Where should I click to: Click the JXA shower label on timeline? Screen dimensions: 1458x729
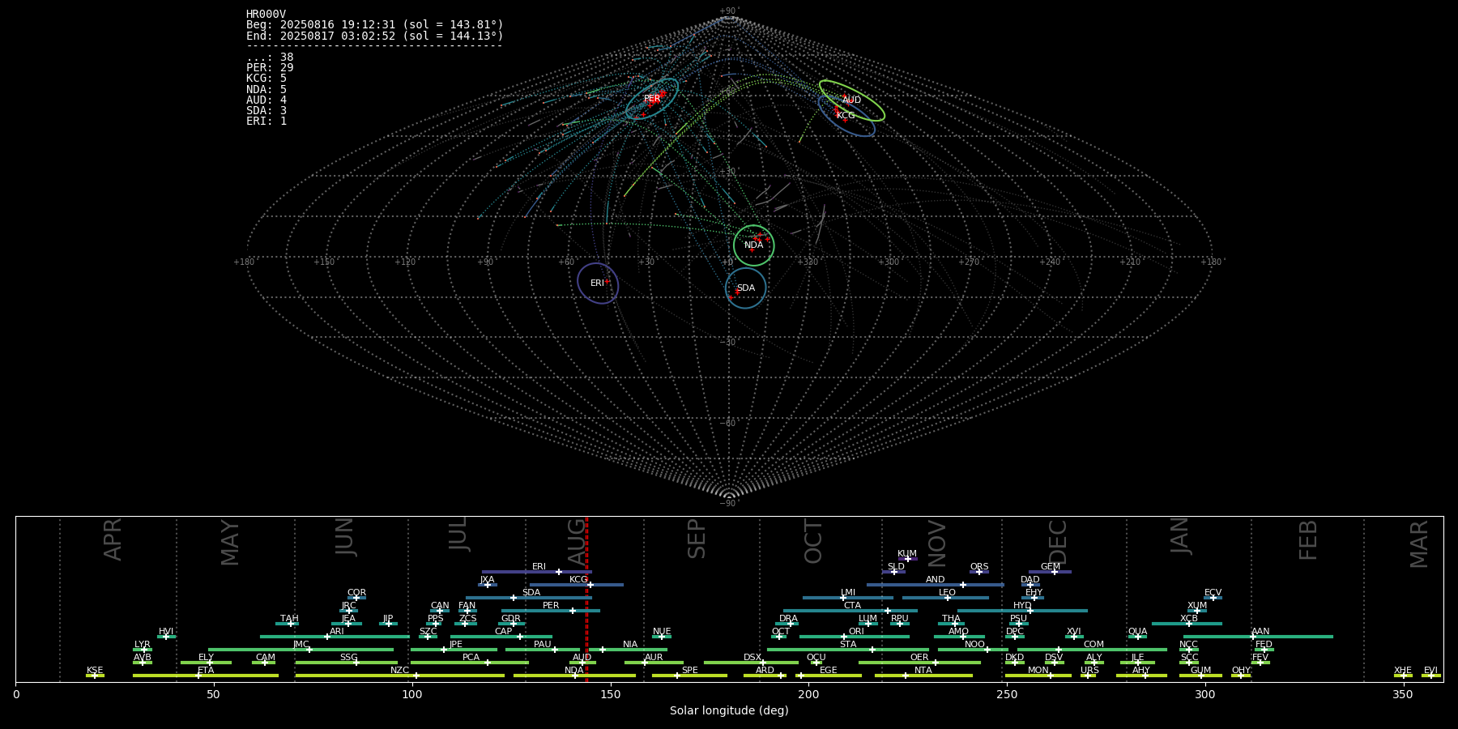487,580
